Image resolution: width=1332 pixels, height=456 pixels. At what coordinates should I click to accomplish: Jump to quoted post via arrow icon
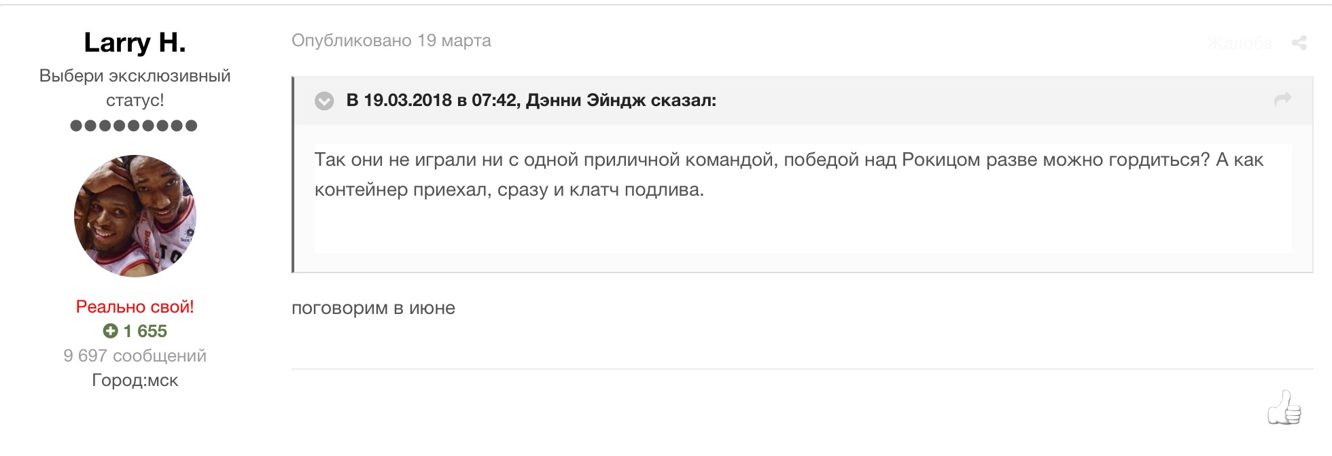point(1282,100)
